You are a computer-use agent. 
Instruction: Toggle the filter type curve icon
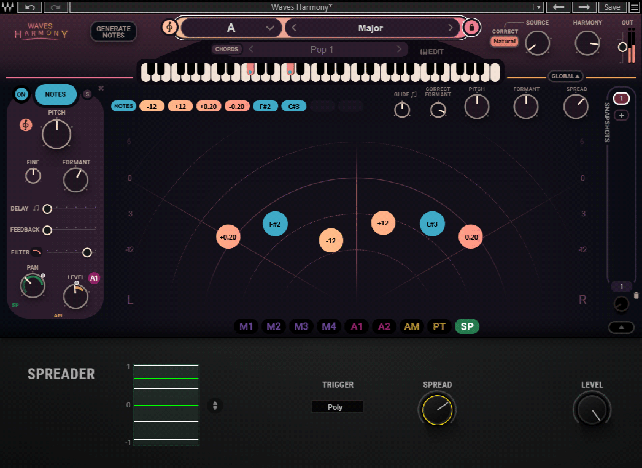tap(37, 252)
